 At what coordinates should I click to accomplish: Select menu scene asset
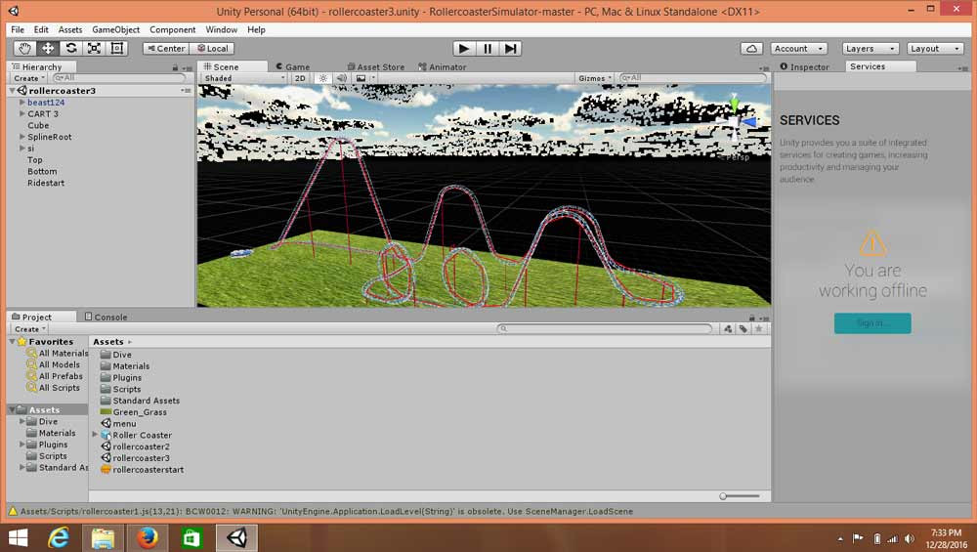point(118,424)
